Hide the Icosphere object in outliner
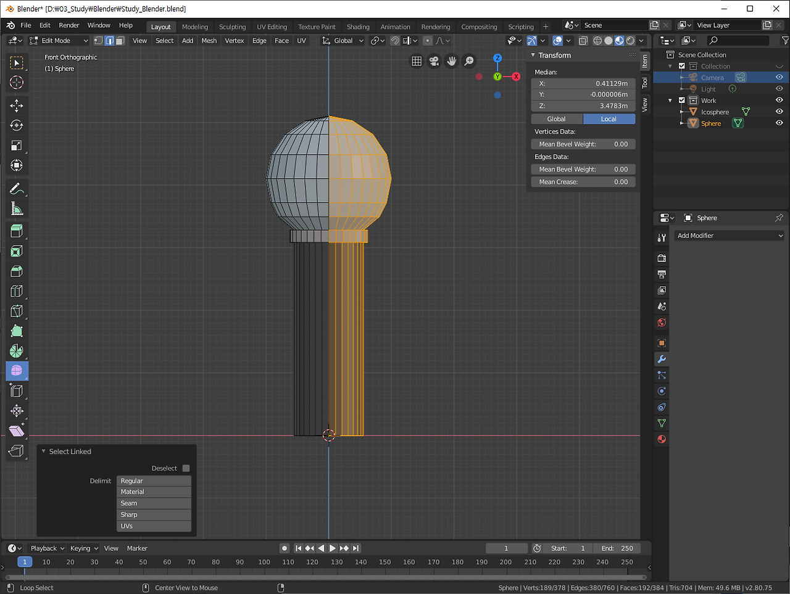This screenshot has height=594, width=790. pyautogui.click(x=779, y=112)
